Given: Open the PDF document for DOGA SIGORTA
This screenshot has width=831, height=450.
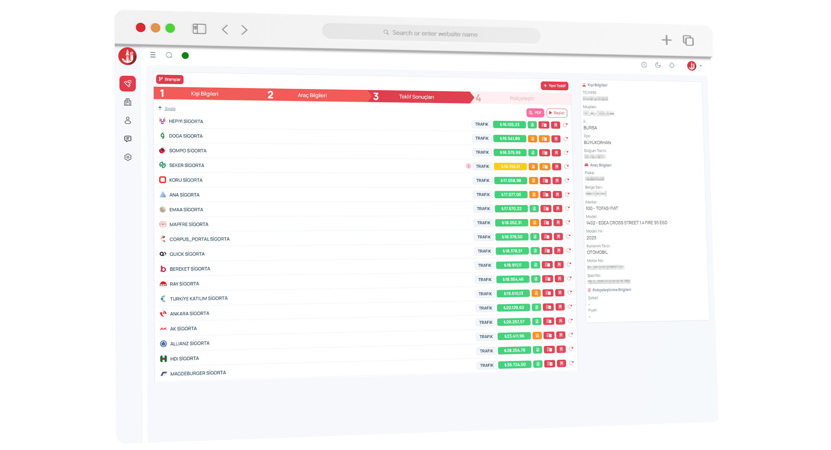Looking at the screenshot, I should (532, 139).
